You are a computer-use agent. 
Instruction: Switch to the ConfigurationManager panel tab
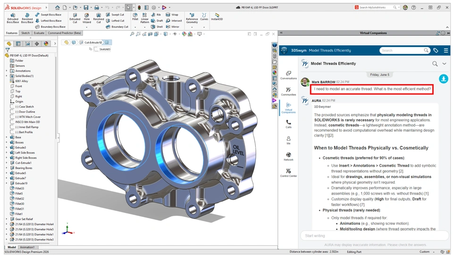[x=27, y=43]
